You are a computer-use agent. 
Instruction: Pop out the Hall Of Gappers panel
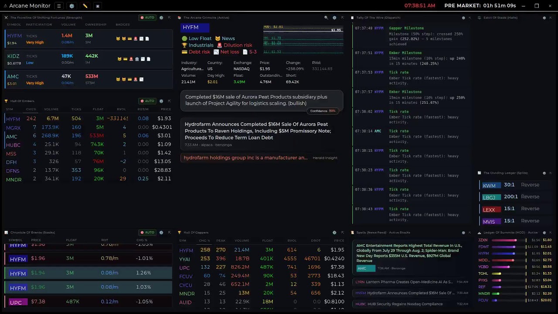[342, 232]
